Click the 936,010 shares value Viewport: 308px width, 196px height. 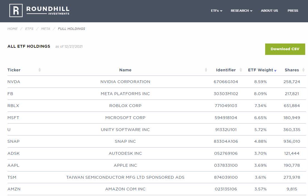[x=292, y=141]
